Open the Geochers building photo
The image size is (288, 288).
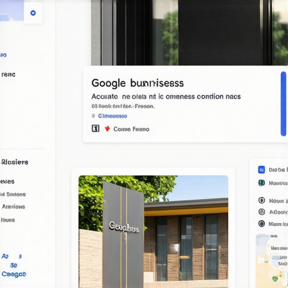point(153,232)
